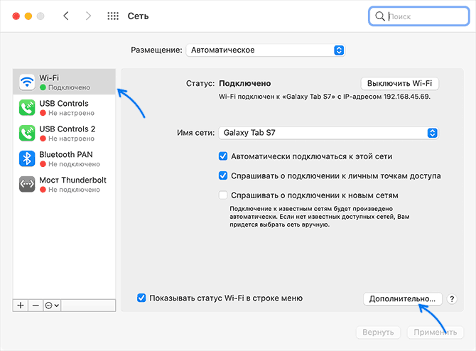Focus the Поиск search field

(419, 16)
